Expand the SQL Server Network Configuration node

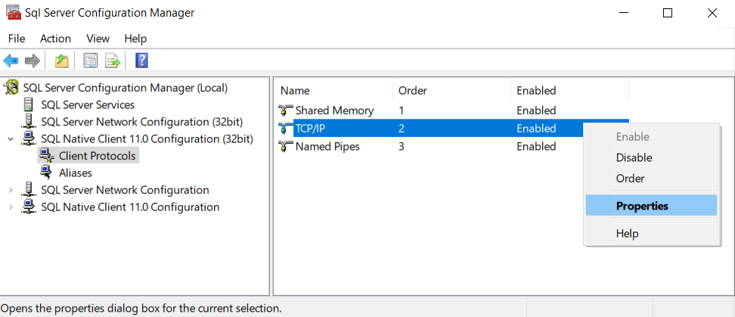click(11, 190)
